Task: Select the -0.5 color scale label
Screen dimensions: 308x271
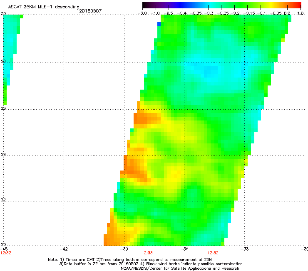Action: [x=168, y=13]
